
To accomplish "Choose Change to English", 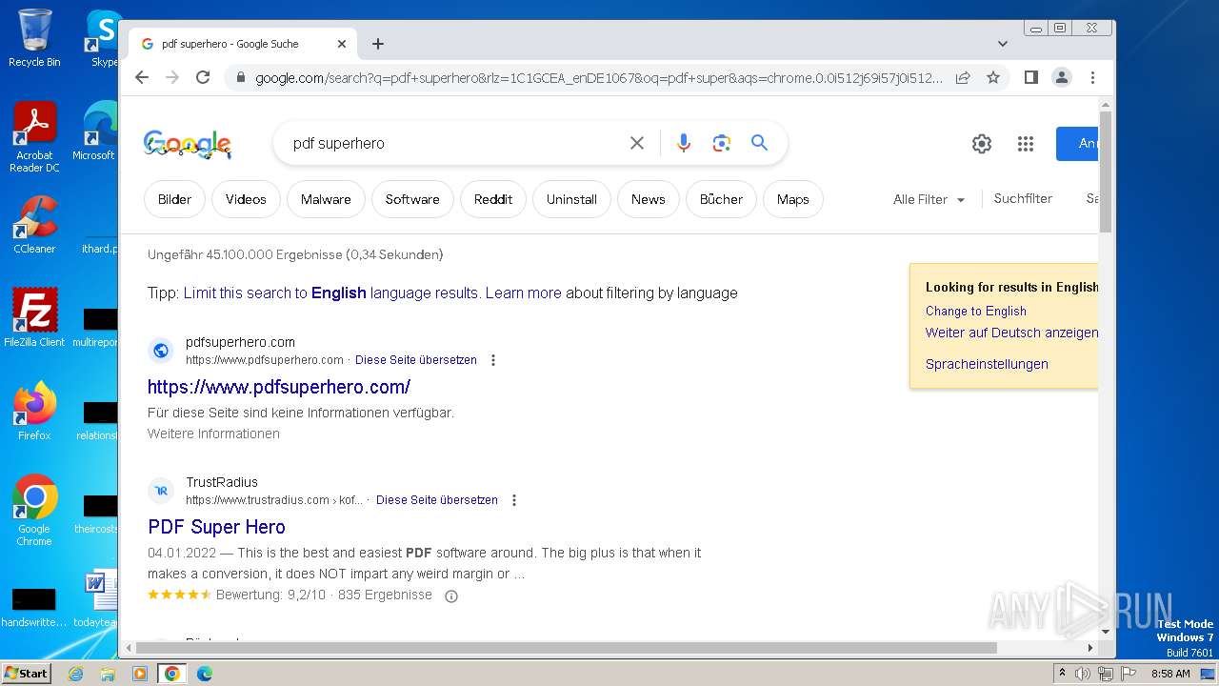I will point(976,311).
